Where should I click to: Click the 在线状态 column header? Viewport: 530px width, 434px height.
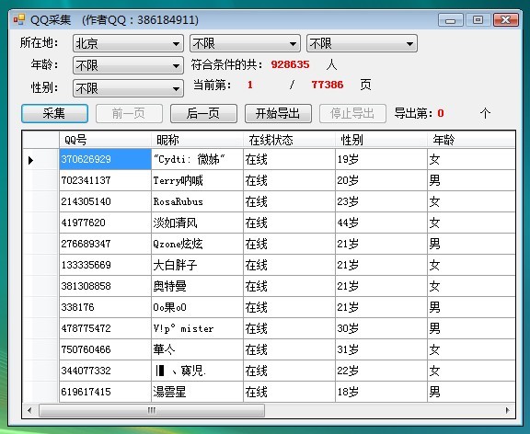pos(289,140)
